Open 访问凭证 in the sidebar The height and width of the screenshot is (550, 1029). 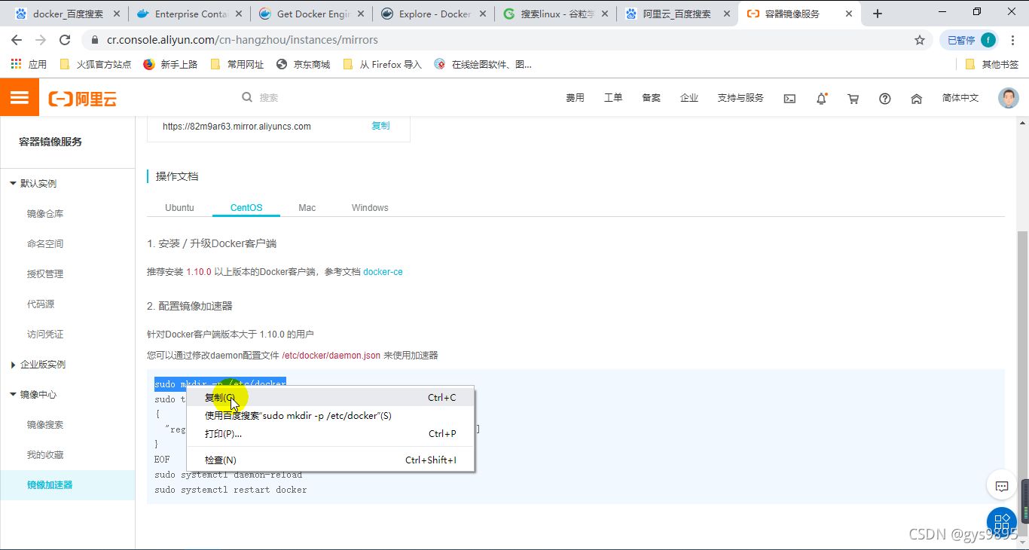(x=45, y=335)
